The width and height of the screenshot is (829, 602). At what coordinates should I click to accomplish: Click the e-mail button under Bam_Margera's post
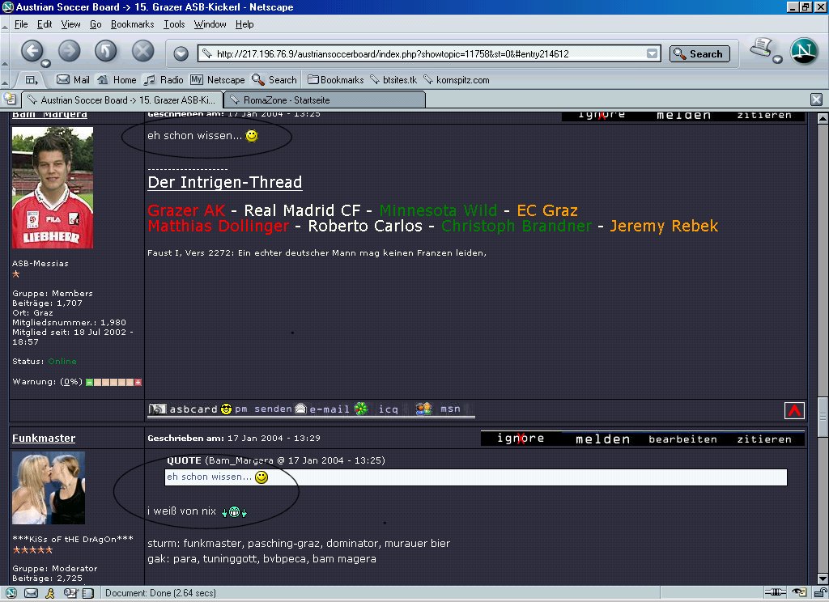point(322,409)
